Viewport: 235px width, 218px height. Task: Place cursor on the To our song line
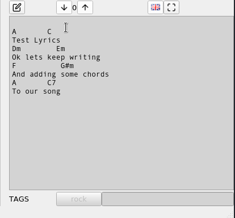tap(36, 91)
